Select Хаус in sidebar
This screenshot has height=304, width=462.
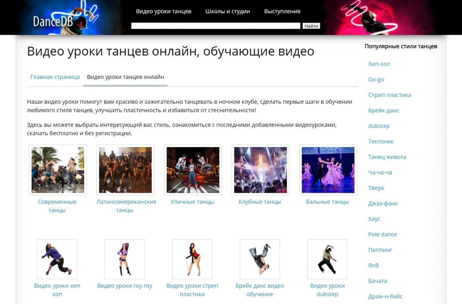(x=374, y=219)
